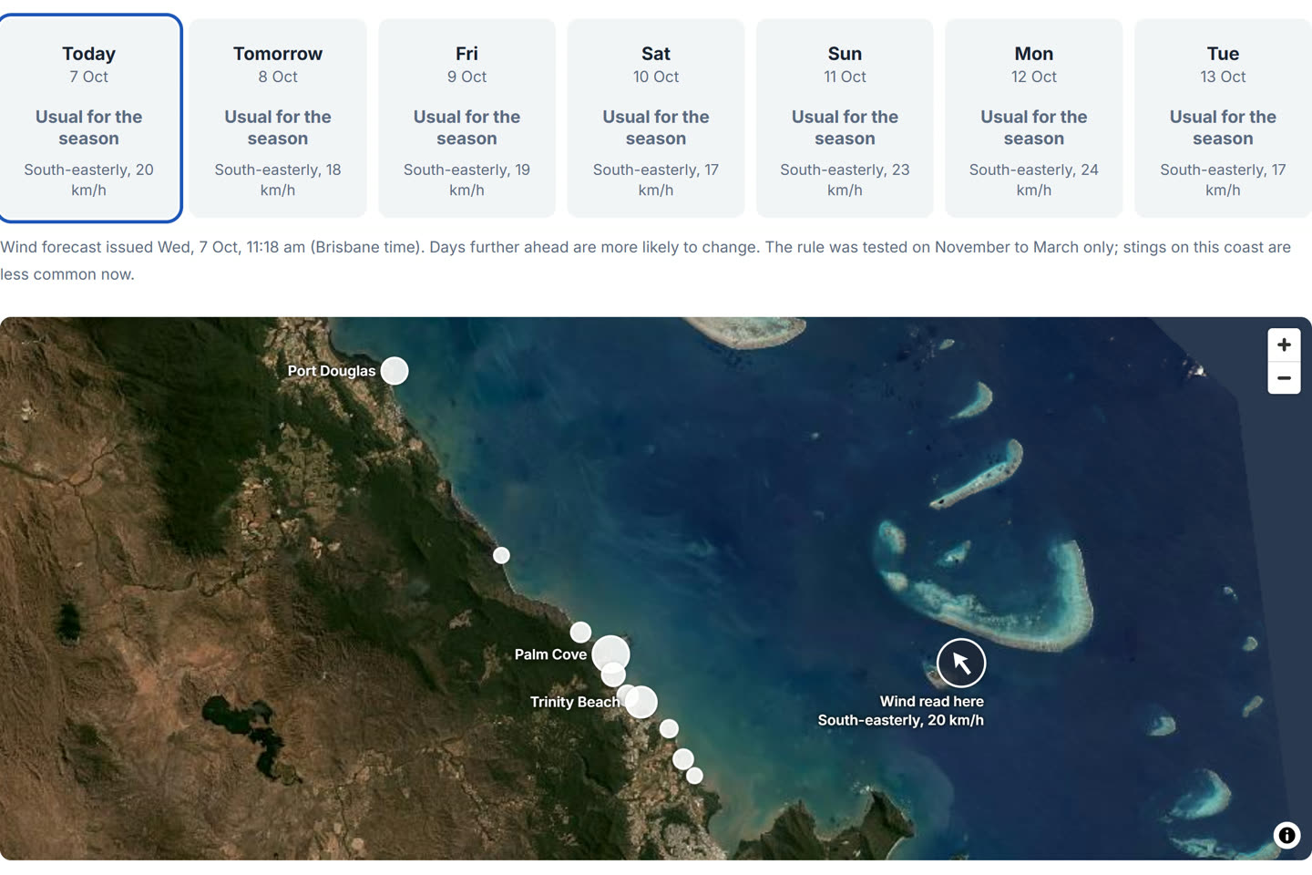Click the 'Trinity Beach' map label
This screenshot has height=875, width=1312.
coord(575,702)
